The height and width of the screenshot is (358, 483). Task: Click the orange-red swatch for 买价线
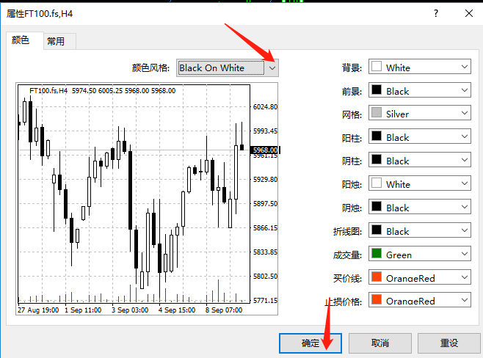[377, 277]
